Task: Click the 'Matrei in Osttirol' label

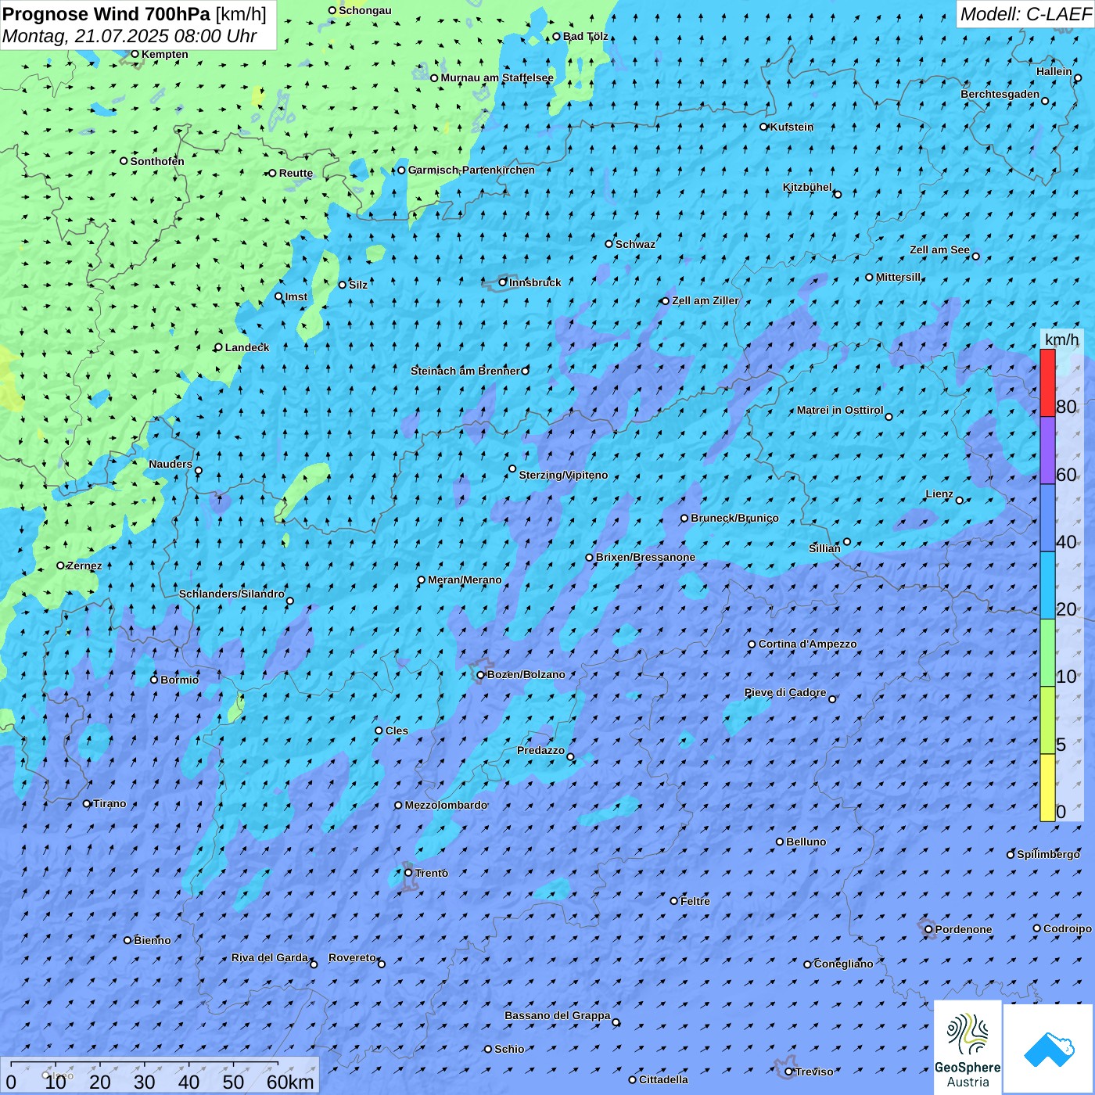Action: pos(840,410)
